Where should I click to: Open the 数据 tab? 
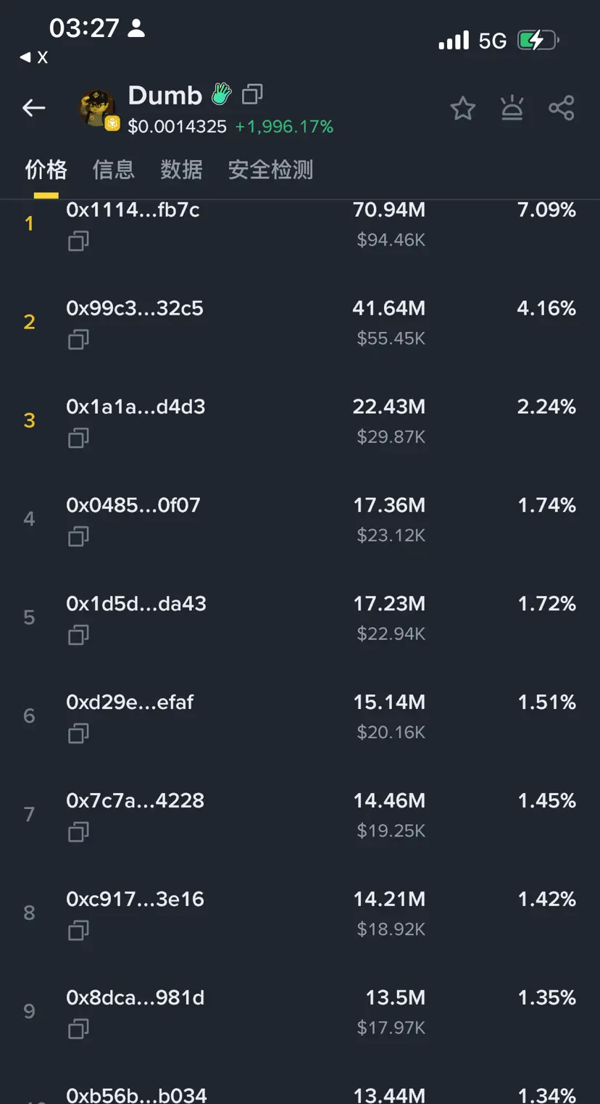(x=181, y=170)
